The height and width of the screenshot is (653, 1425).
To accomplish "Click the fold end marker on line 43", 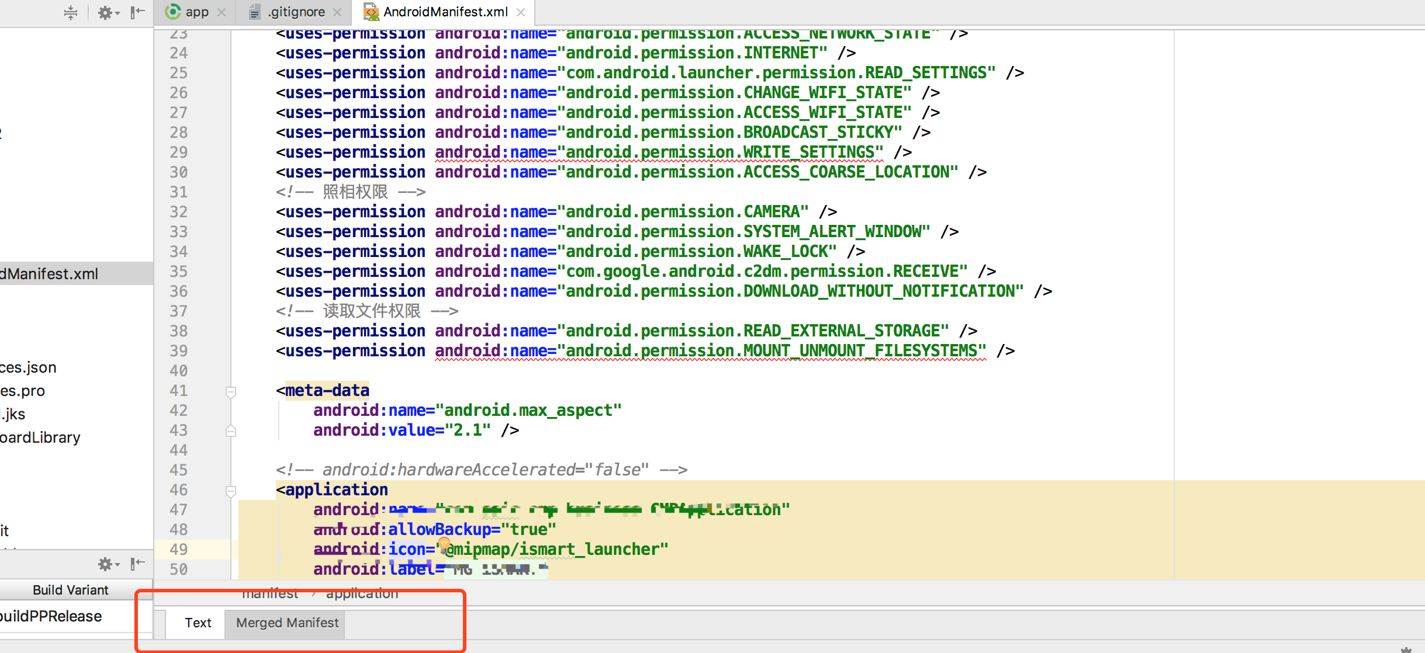I will click(231, 431).
